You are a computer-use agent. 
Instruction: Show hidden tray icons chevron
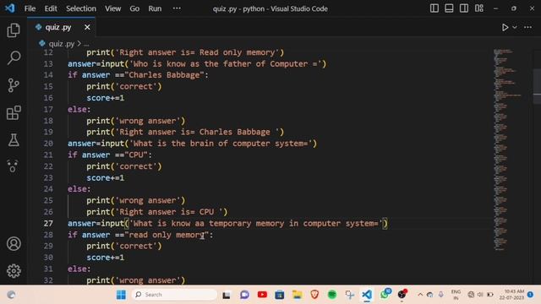pyautogui.click(x=420, y=295)
